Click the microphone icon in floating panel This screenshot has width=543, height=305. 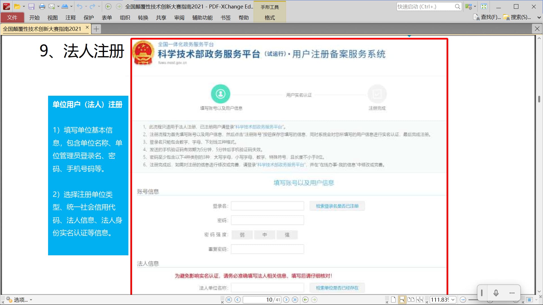[x=496, y=293]
